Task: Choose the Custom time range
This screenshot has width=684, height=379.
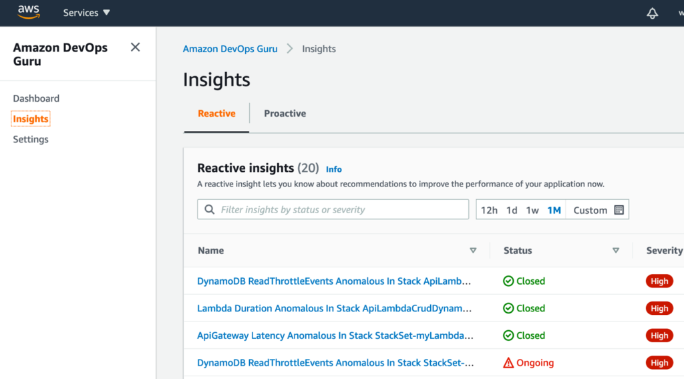Action: click(590, 211)
